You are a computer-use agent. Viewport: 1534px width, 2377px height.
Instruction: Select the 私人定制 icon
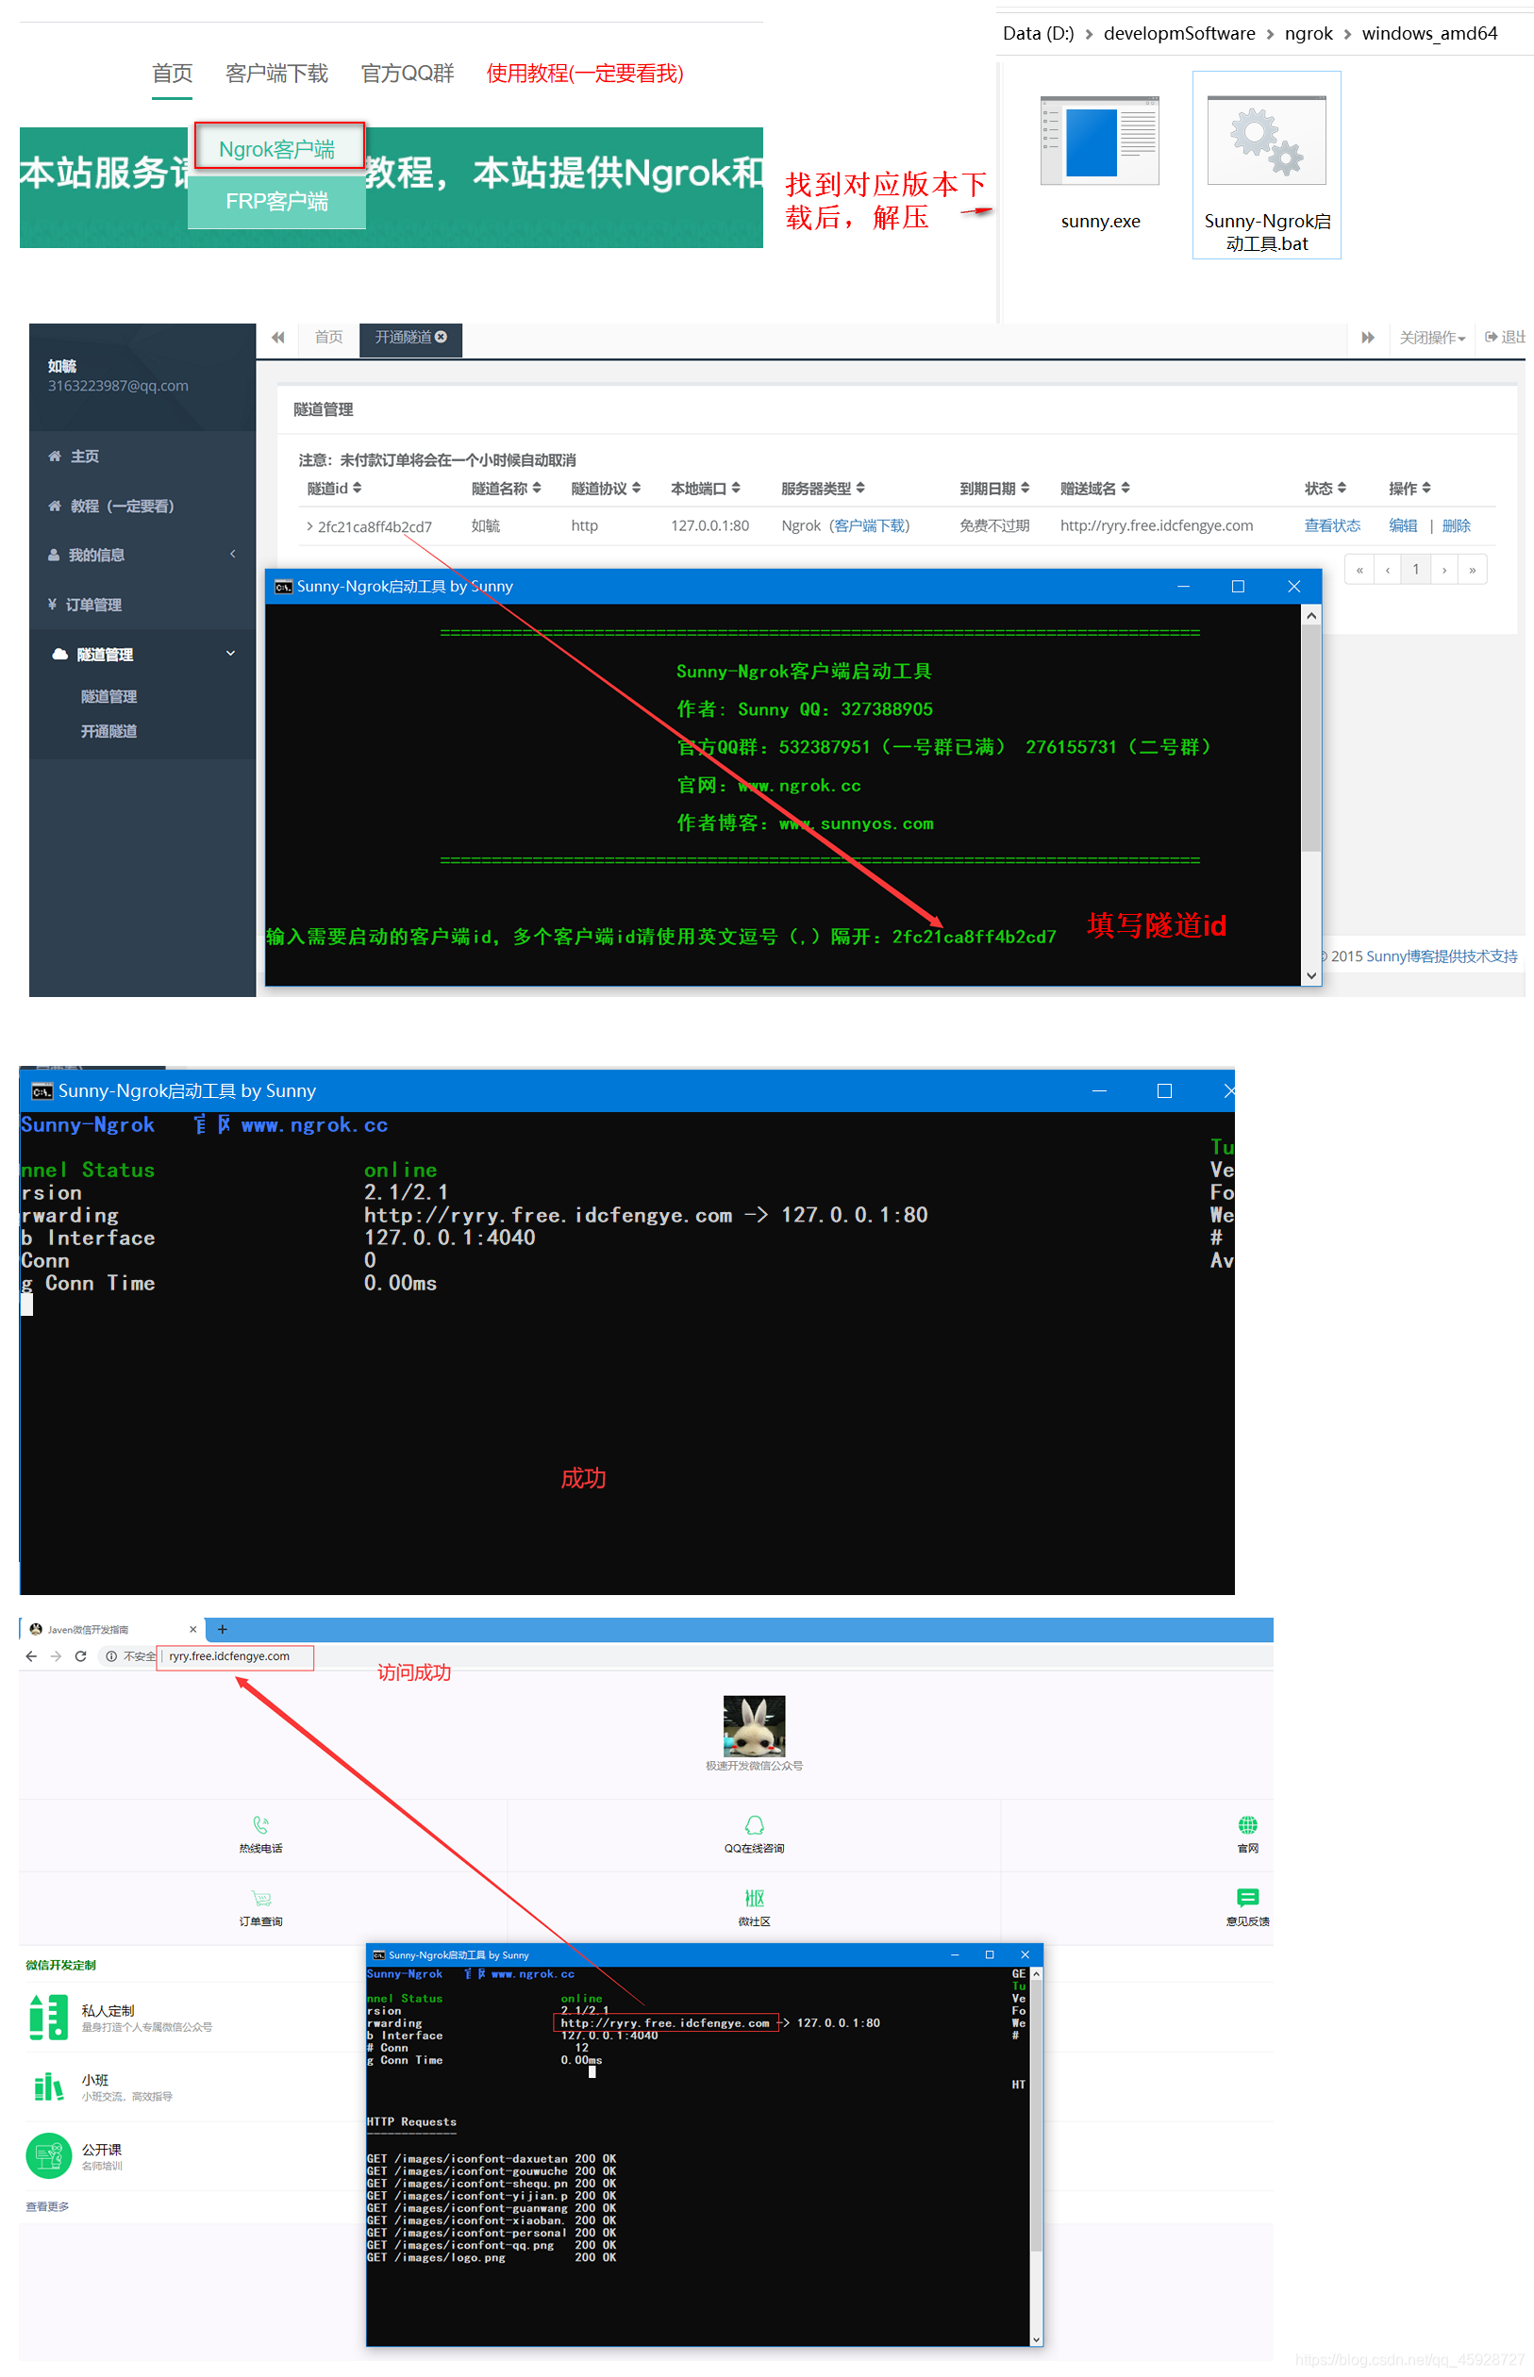point(48,2017)
